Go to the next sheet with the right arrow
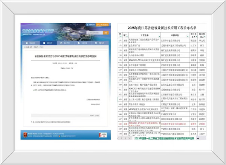Screen dimensions: 226x165 point(125,138)
